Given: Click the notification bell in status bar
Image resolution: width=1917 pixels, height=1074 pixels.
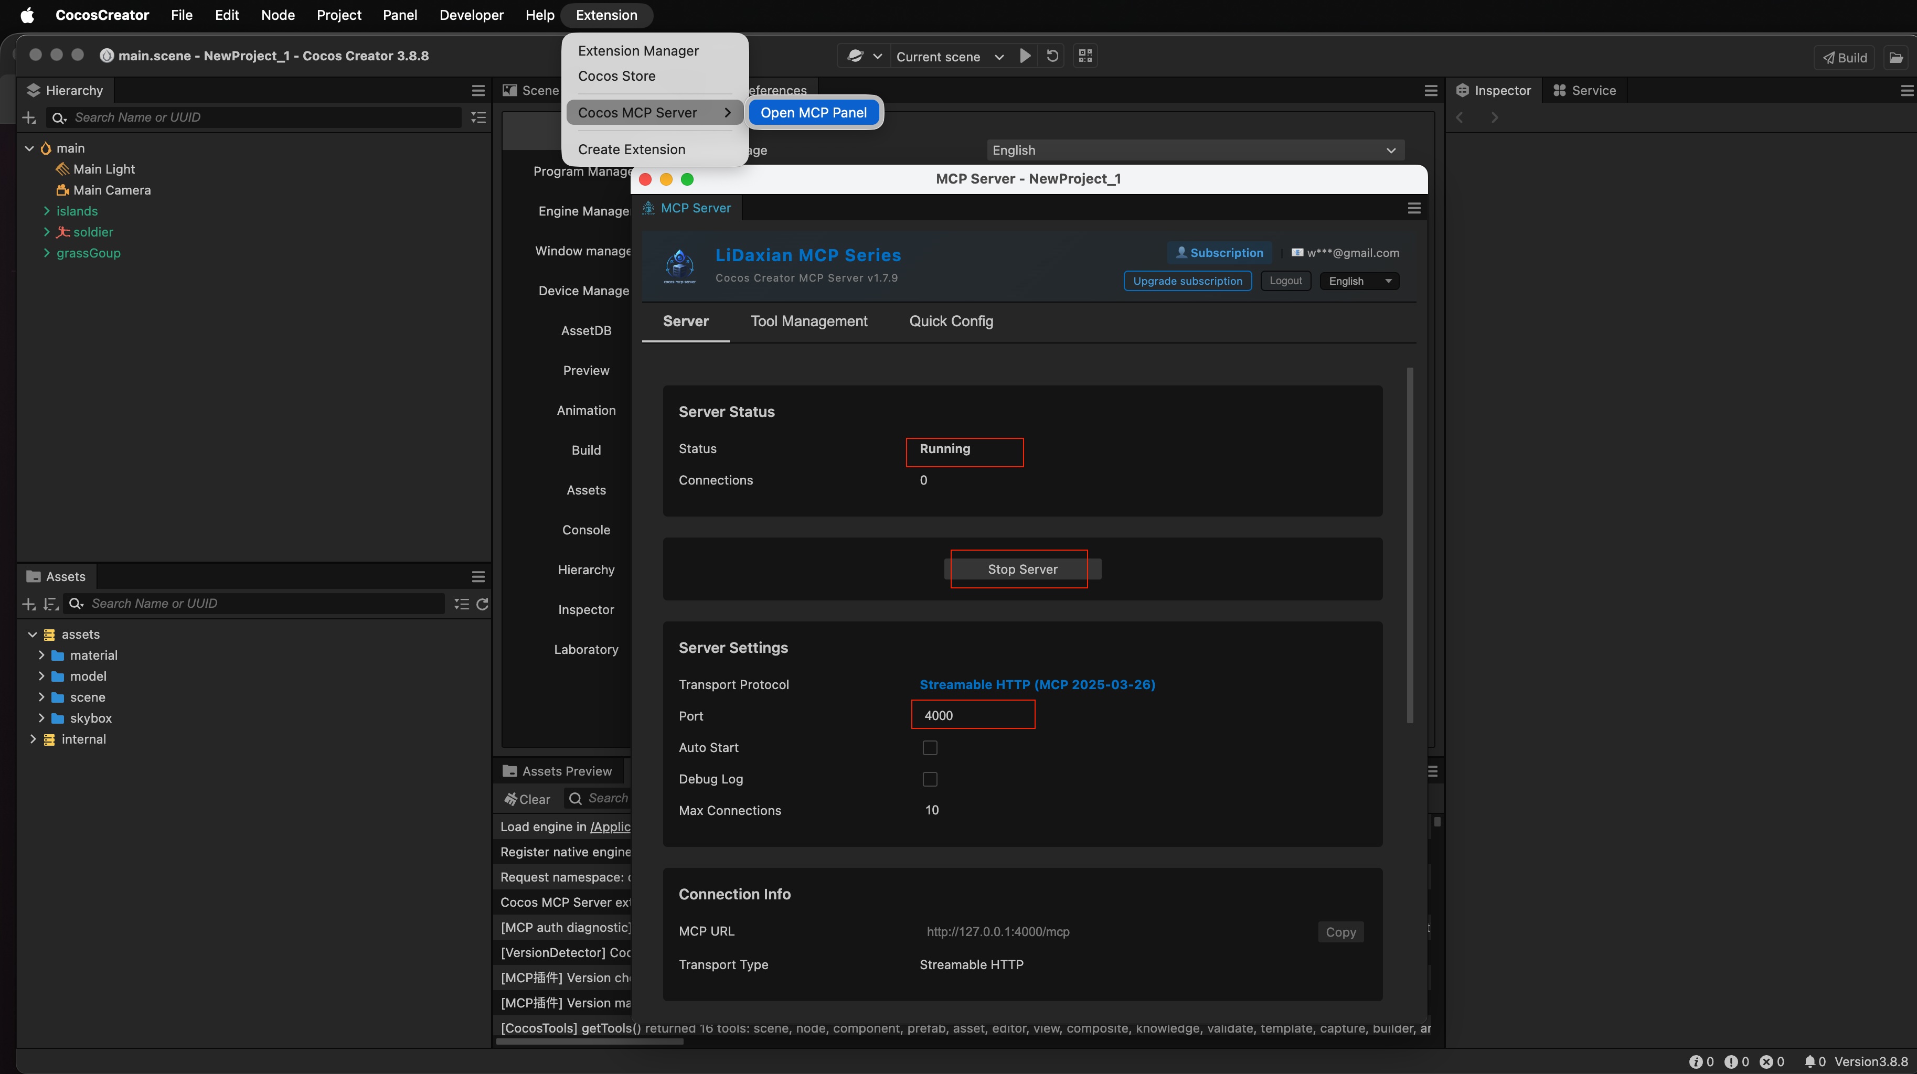Looking at the screenshot, I should [1809, 1061].
